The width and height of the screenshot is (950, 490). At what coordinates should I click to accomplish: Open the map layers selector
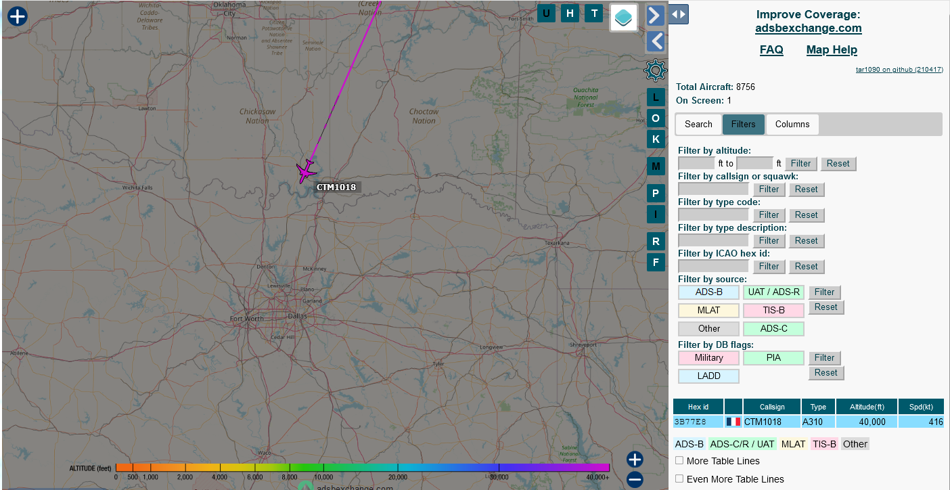coord(624,17)
